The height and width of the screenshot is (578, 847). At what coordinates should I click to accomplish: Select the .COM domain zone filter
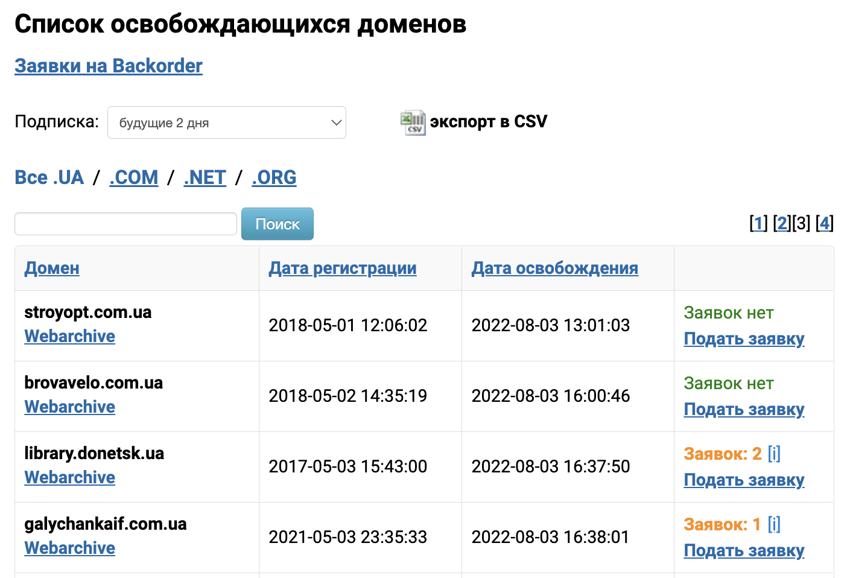[x=133, y=177]
